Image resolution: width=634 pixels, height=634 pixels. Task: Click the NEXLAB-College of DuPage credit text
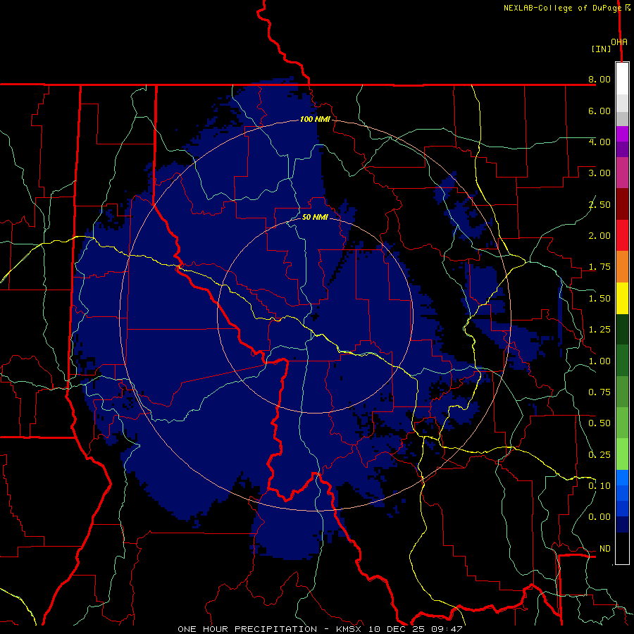(x=562, y=8)
